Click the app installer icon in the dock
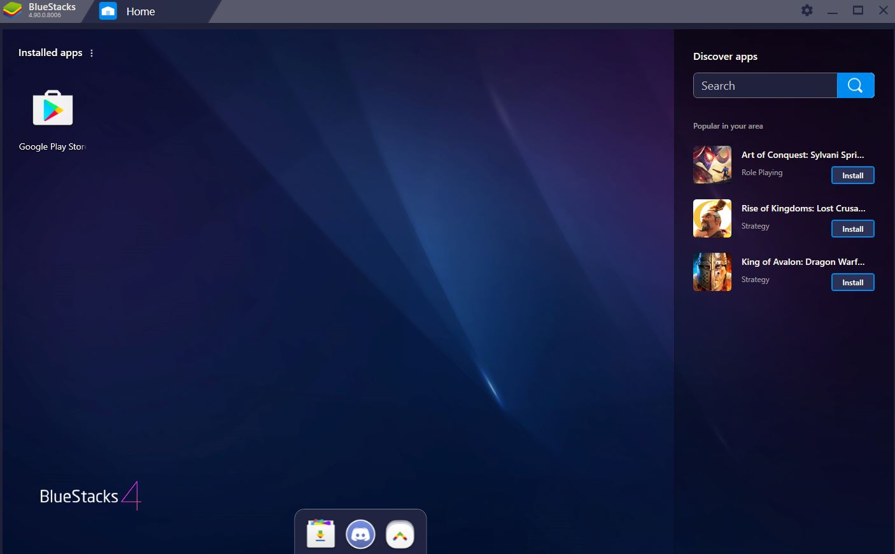Viewport: 895px width, 554px height. [x=320, y=534]
